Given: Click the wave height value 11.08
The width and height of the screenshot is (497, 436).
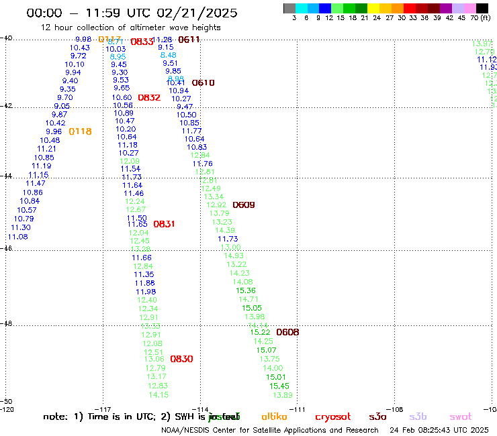Looking at the screenshot, I should [x=17, y=237].
